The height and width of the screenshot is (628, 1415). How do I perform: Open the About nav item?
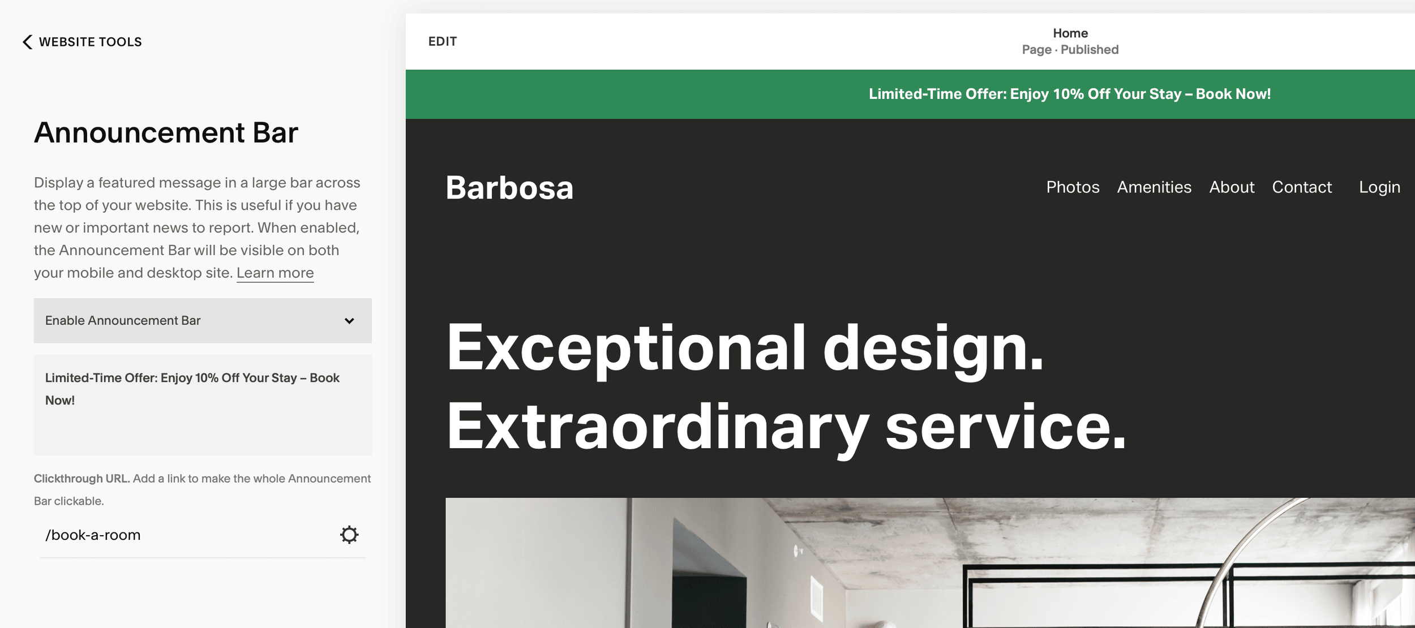[x=1232, y=187]
